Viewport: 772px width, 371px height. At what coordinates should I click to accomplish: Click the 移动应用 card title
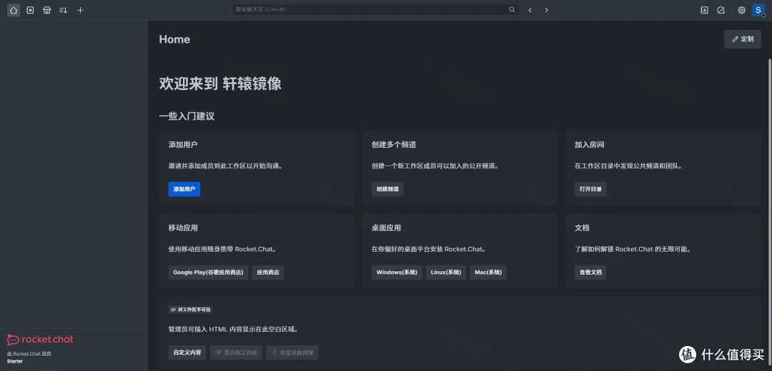click(183, 228)
